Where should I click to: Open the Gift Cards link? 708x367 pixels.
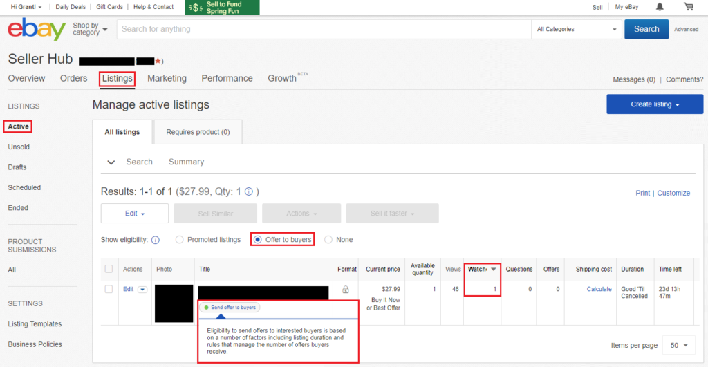click(x=109, y=7)
